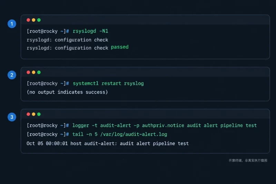The width and height of the screenshot is (276, 184).
Task: Click the shell prompt before "rsyslogd -N1"
Action: (x=48, y=31)
